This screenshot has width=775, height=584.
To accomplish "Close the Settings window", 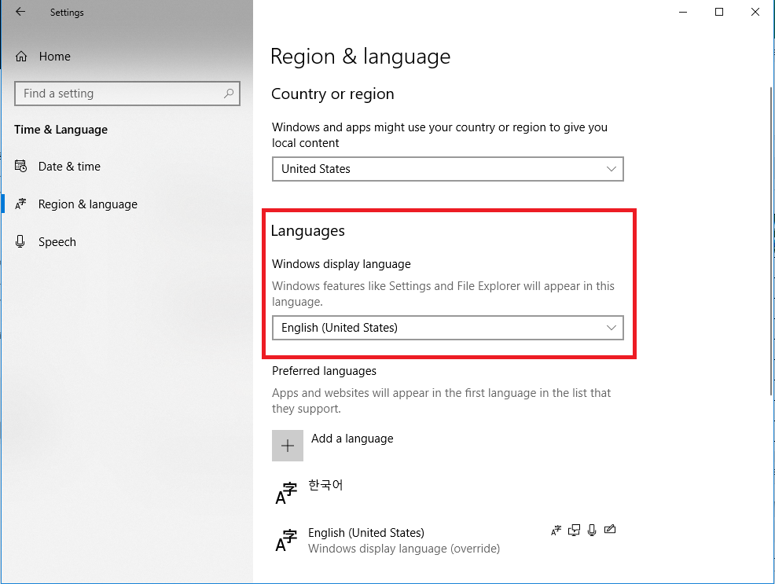I will click(x=755, y=12).
